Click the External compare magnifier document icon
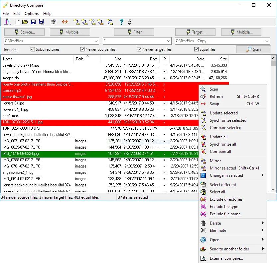277x263 pixels. tap(203, 258)
